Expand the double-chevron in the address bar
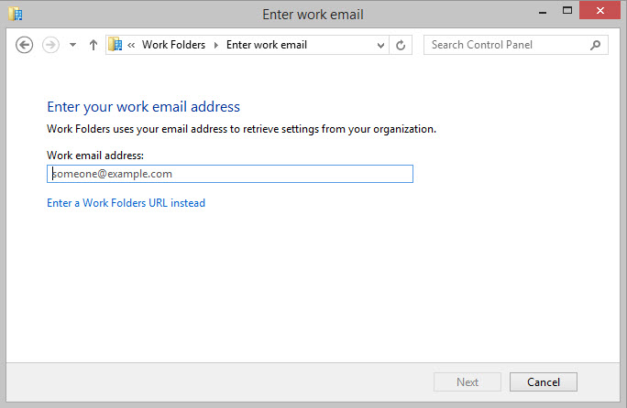 coord(132,45)
